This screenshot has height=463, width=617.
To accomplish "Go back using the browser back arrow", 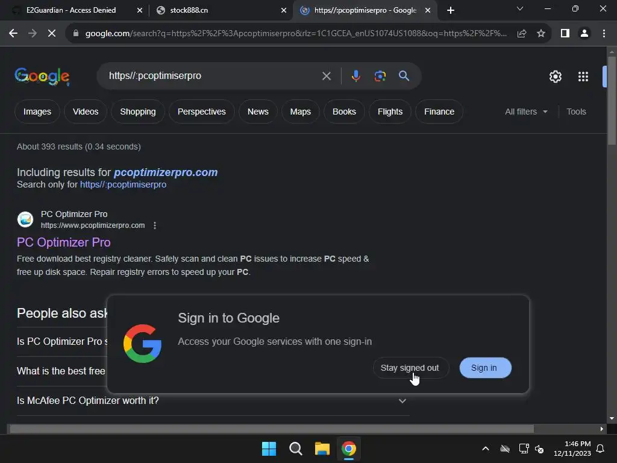I will coord(13,34).
